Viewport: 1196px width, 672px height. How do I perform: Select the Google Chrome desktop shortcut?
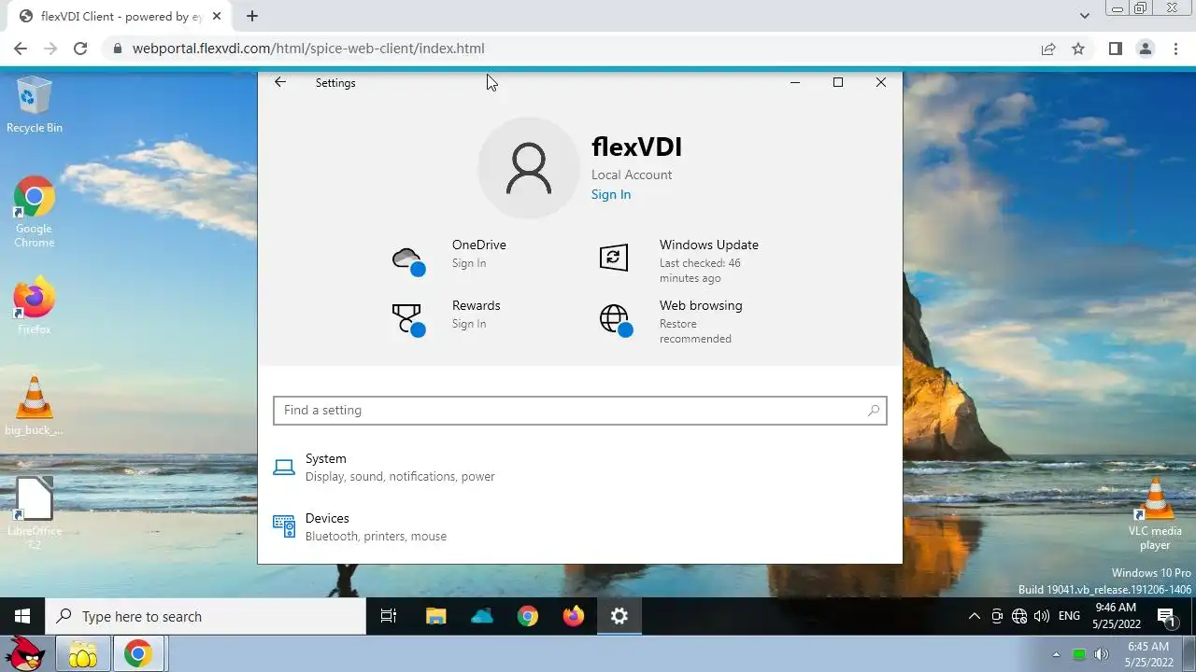point(35,212)
